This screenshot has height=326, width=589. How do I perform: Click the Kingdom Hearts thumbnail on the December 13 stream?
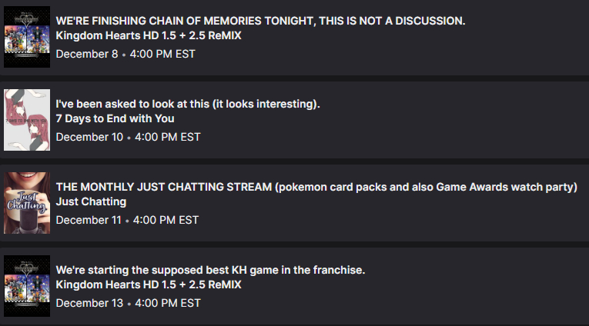point(27,286)
